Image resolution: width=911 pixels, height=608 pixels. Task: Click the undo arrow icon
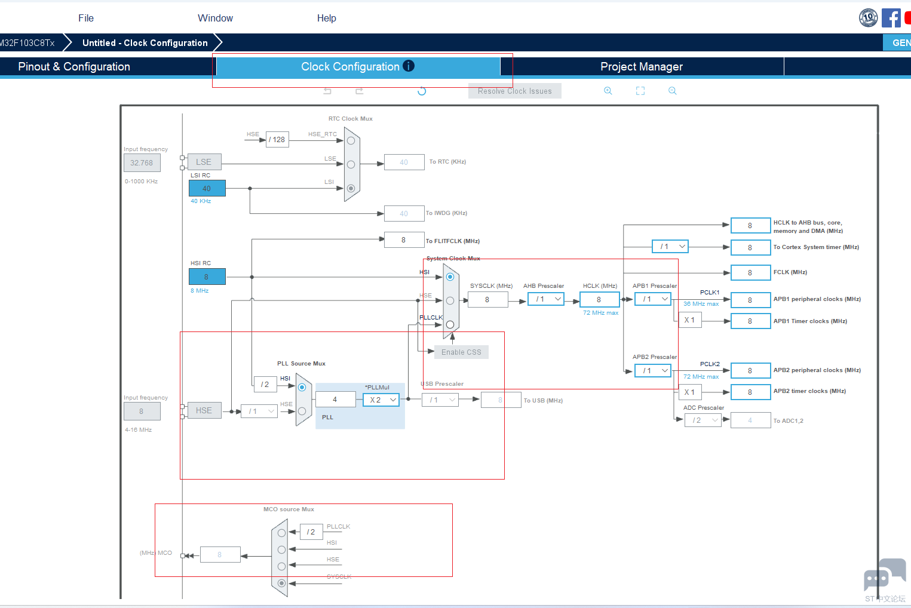[327, 90]
